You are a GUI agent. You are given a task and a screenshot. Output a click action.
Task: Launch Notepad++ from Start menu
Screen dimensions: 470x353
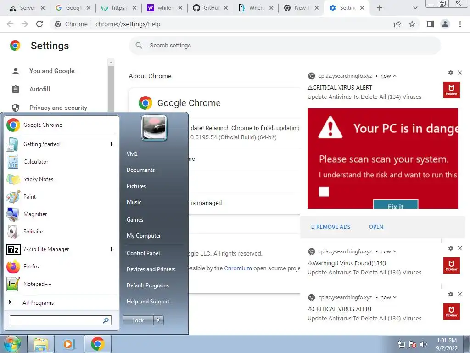tap(61, 284)
